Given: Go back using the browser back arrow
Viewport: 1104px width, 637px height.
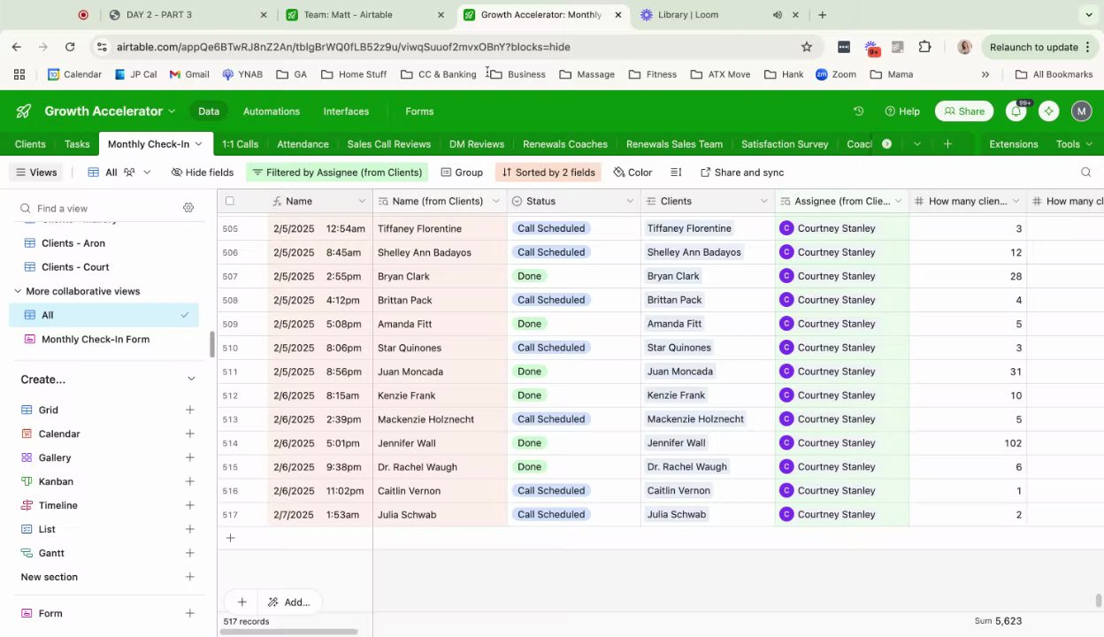Looking at the screenshot, I should [17, 47].
